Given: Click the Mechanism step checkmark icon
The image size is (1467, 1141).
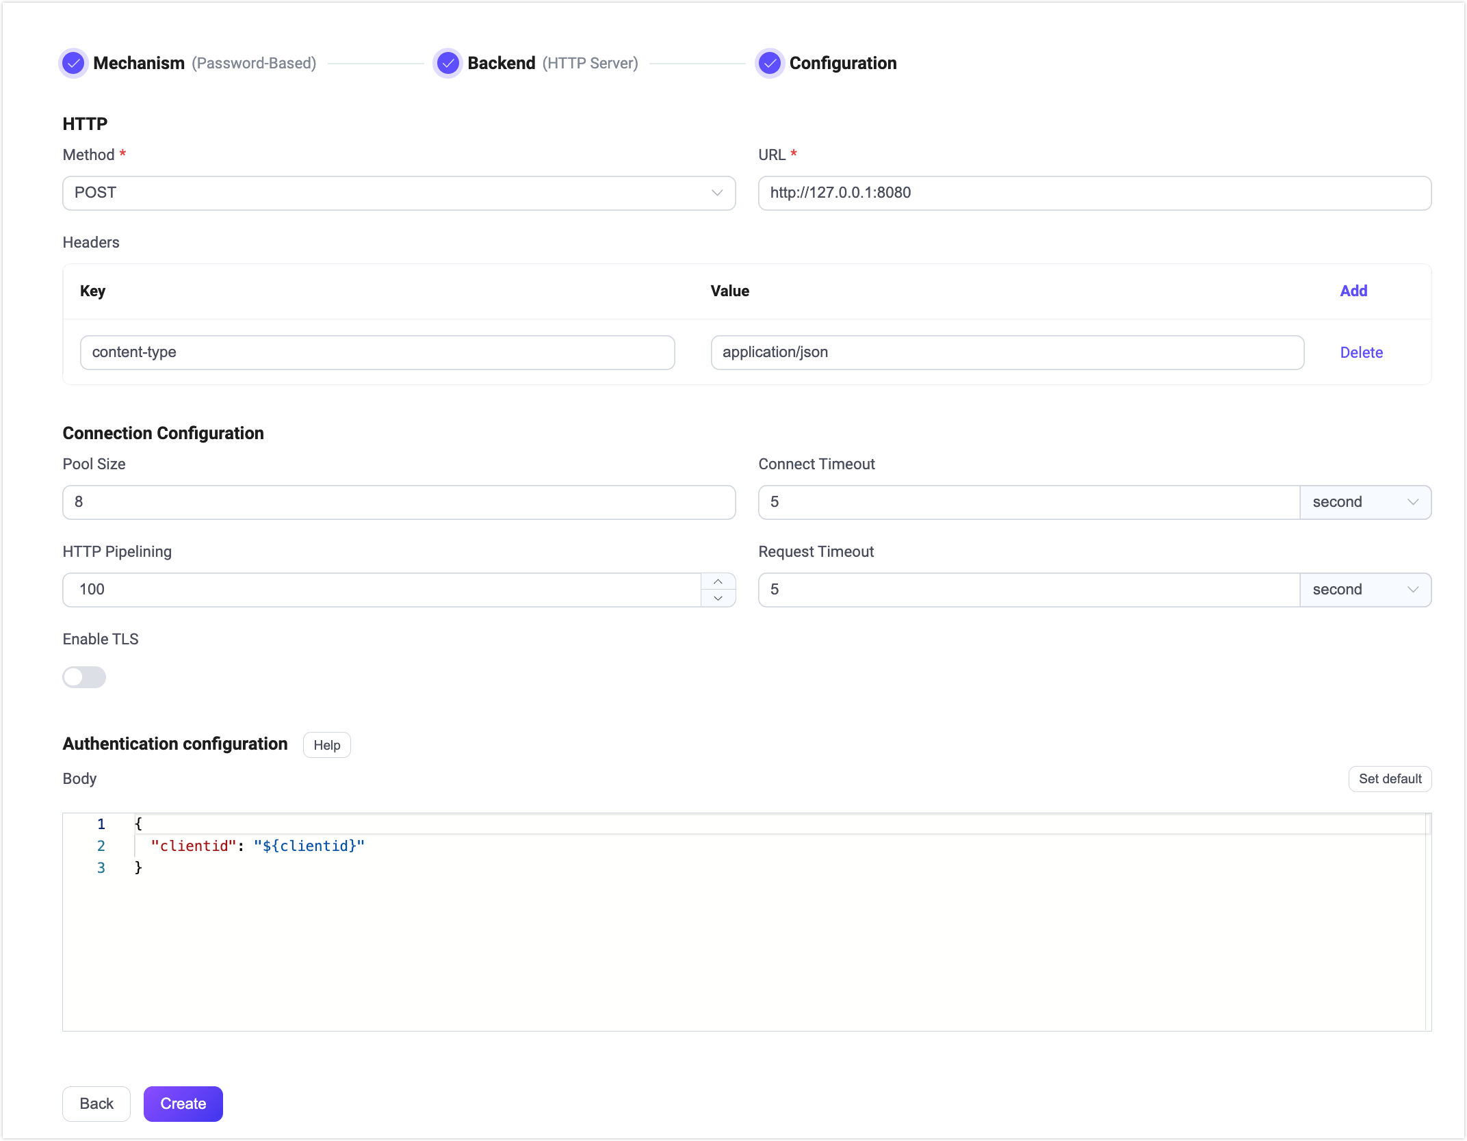Looking at the screenshot, I should tap(73, 63).
